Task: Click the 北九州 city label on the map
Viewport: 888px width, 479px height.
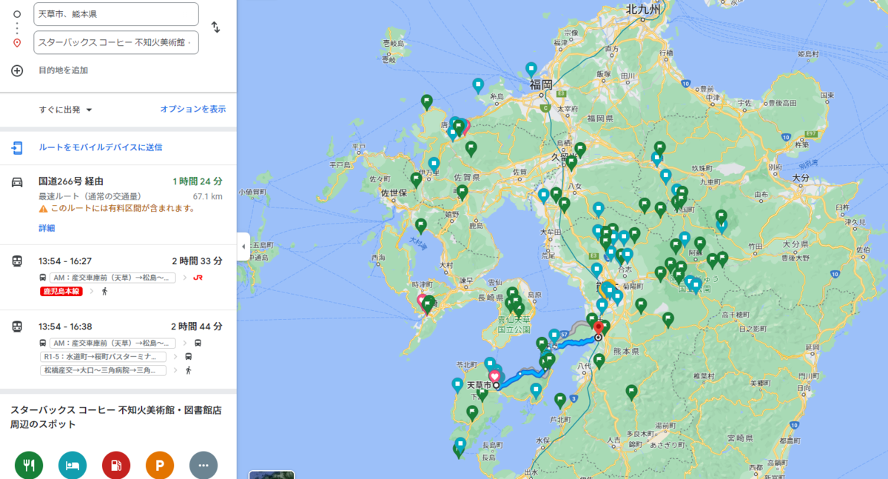Action: pyautogui.click(x=642, y=10)
